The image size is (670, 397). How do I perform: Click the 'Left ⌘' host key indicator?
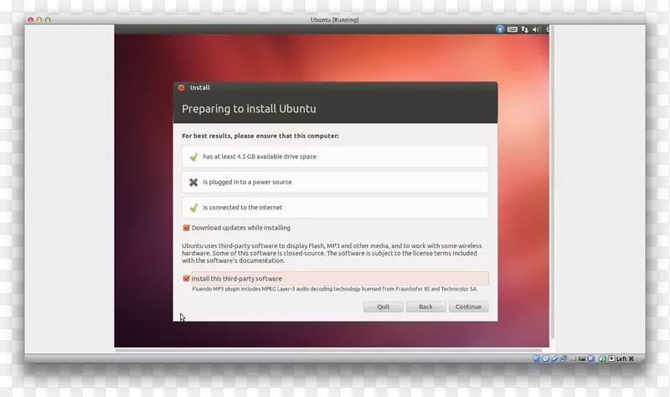pyautogui.click(x=625, y=358)
